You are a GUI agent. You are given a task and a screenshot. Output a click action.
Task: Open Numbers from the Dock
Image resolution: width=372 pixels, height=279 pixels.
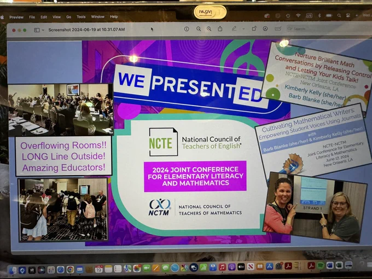point(204,268)
